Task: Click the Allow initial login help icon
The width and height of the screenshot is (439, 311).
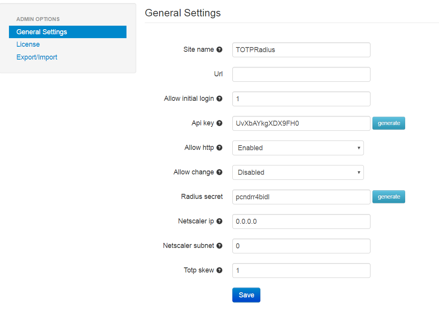Action: (219, 98)
